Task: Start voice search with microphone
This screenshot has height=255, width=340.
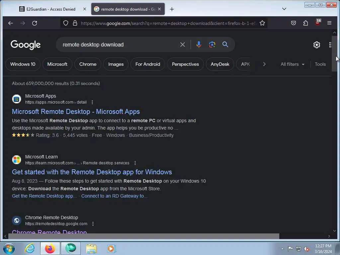Action: [x=199, y=45]
